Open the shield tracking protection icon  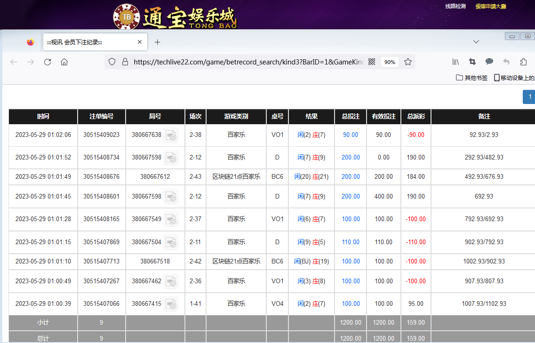112,62
